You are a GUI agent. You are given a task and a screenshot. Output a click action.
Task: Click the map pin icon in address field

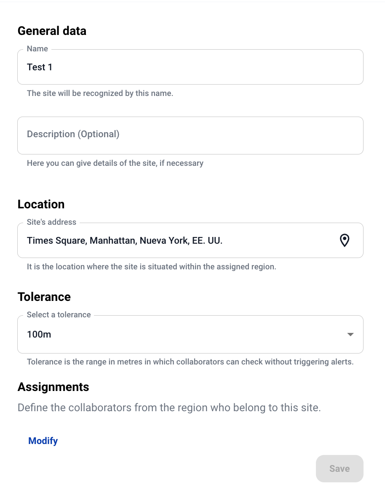pyautogui.click(x=345, y=240)
